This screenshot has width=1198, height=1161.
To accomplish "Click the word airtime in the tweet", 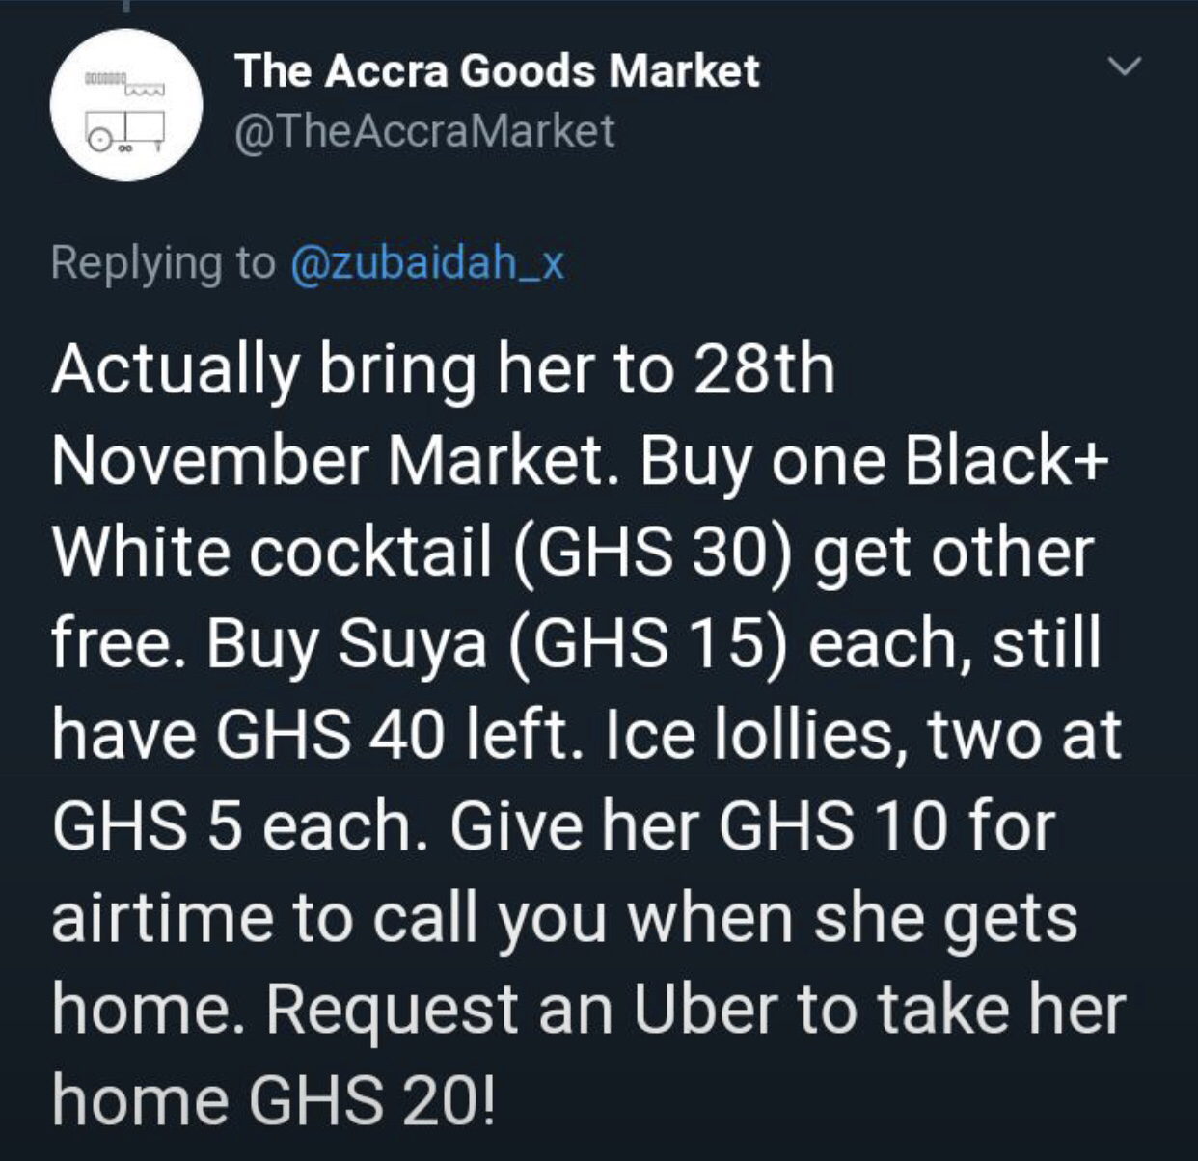I will click(x=164, y=918).
